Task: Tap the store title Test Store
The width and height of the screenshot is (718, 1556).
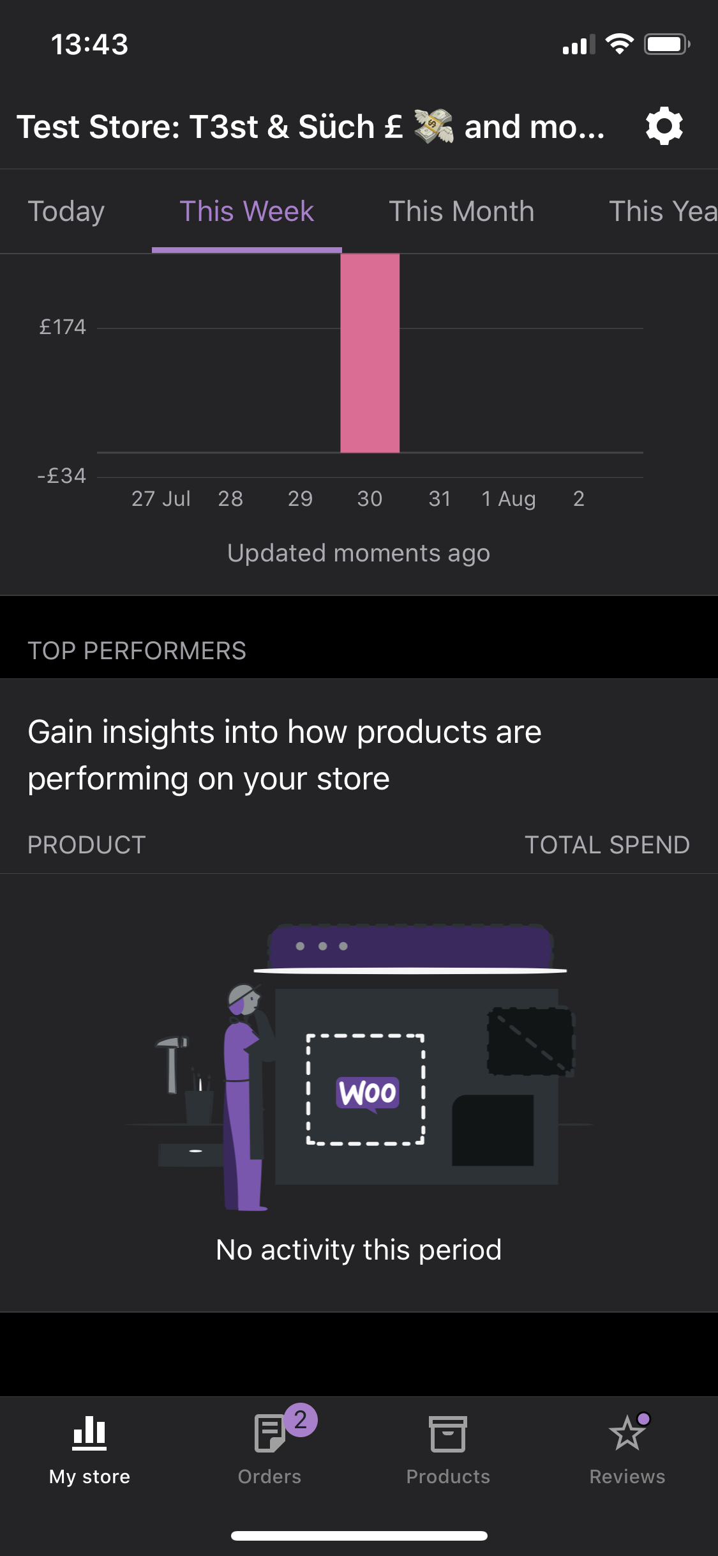Action: tap(310, 126)
